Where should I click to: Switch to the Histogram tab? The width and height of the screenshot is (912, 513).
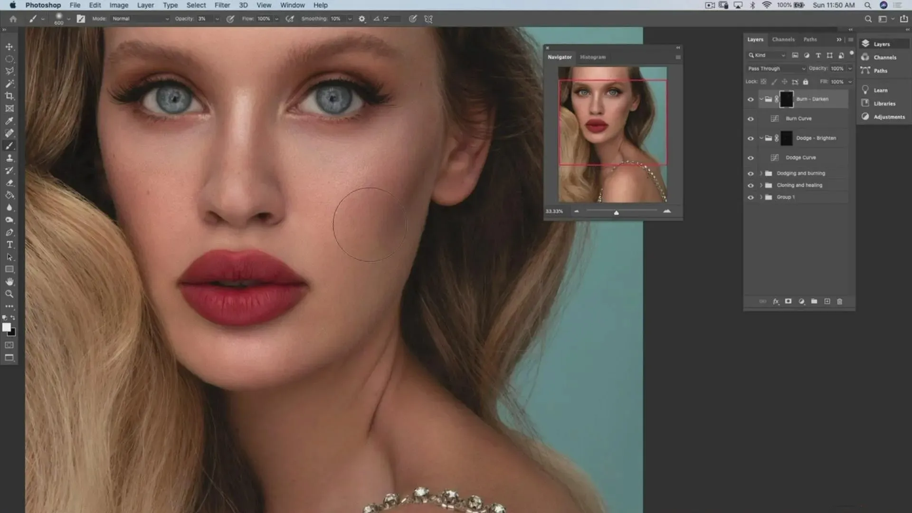592,57
